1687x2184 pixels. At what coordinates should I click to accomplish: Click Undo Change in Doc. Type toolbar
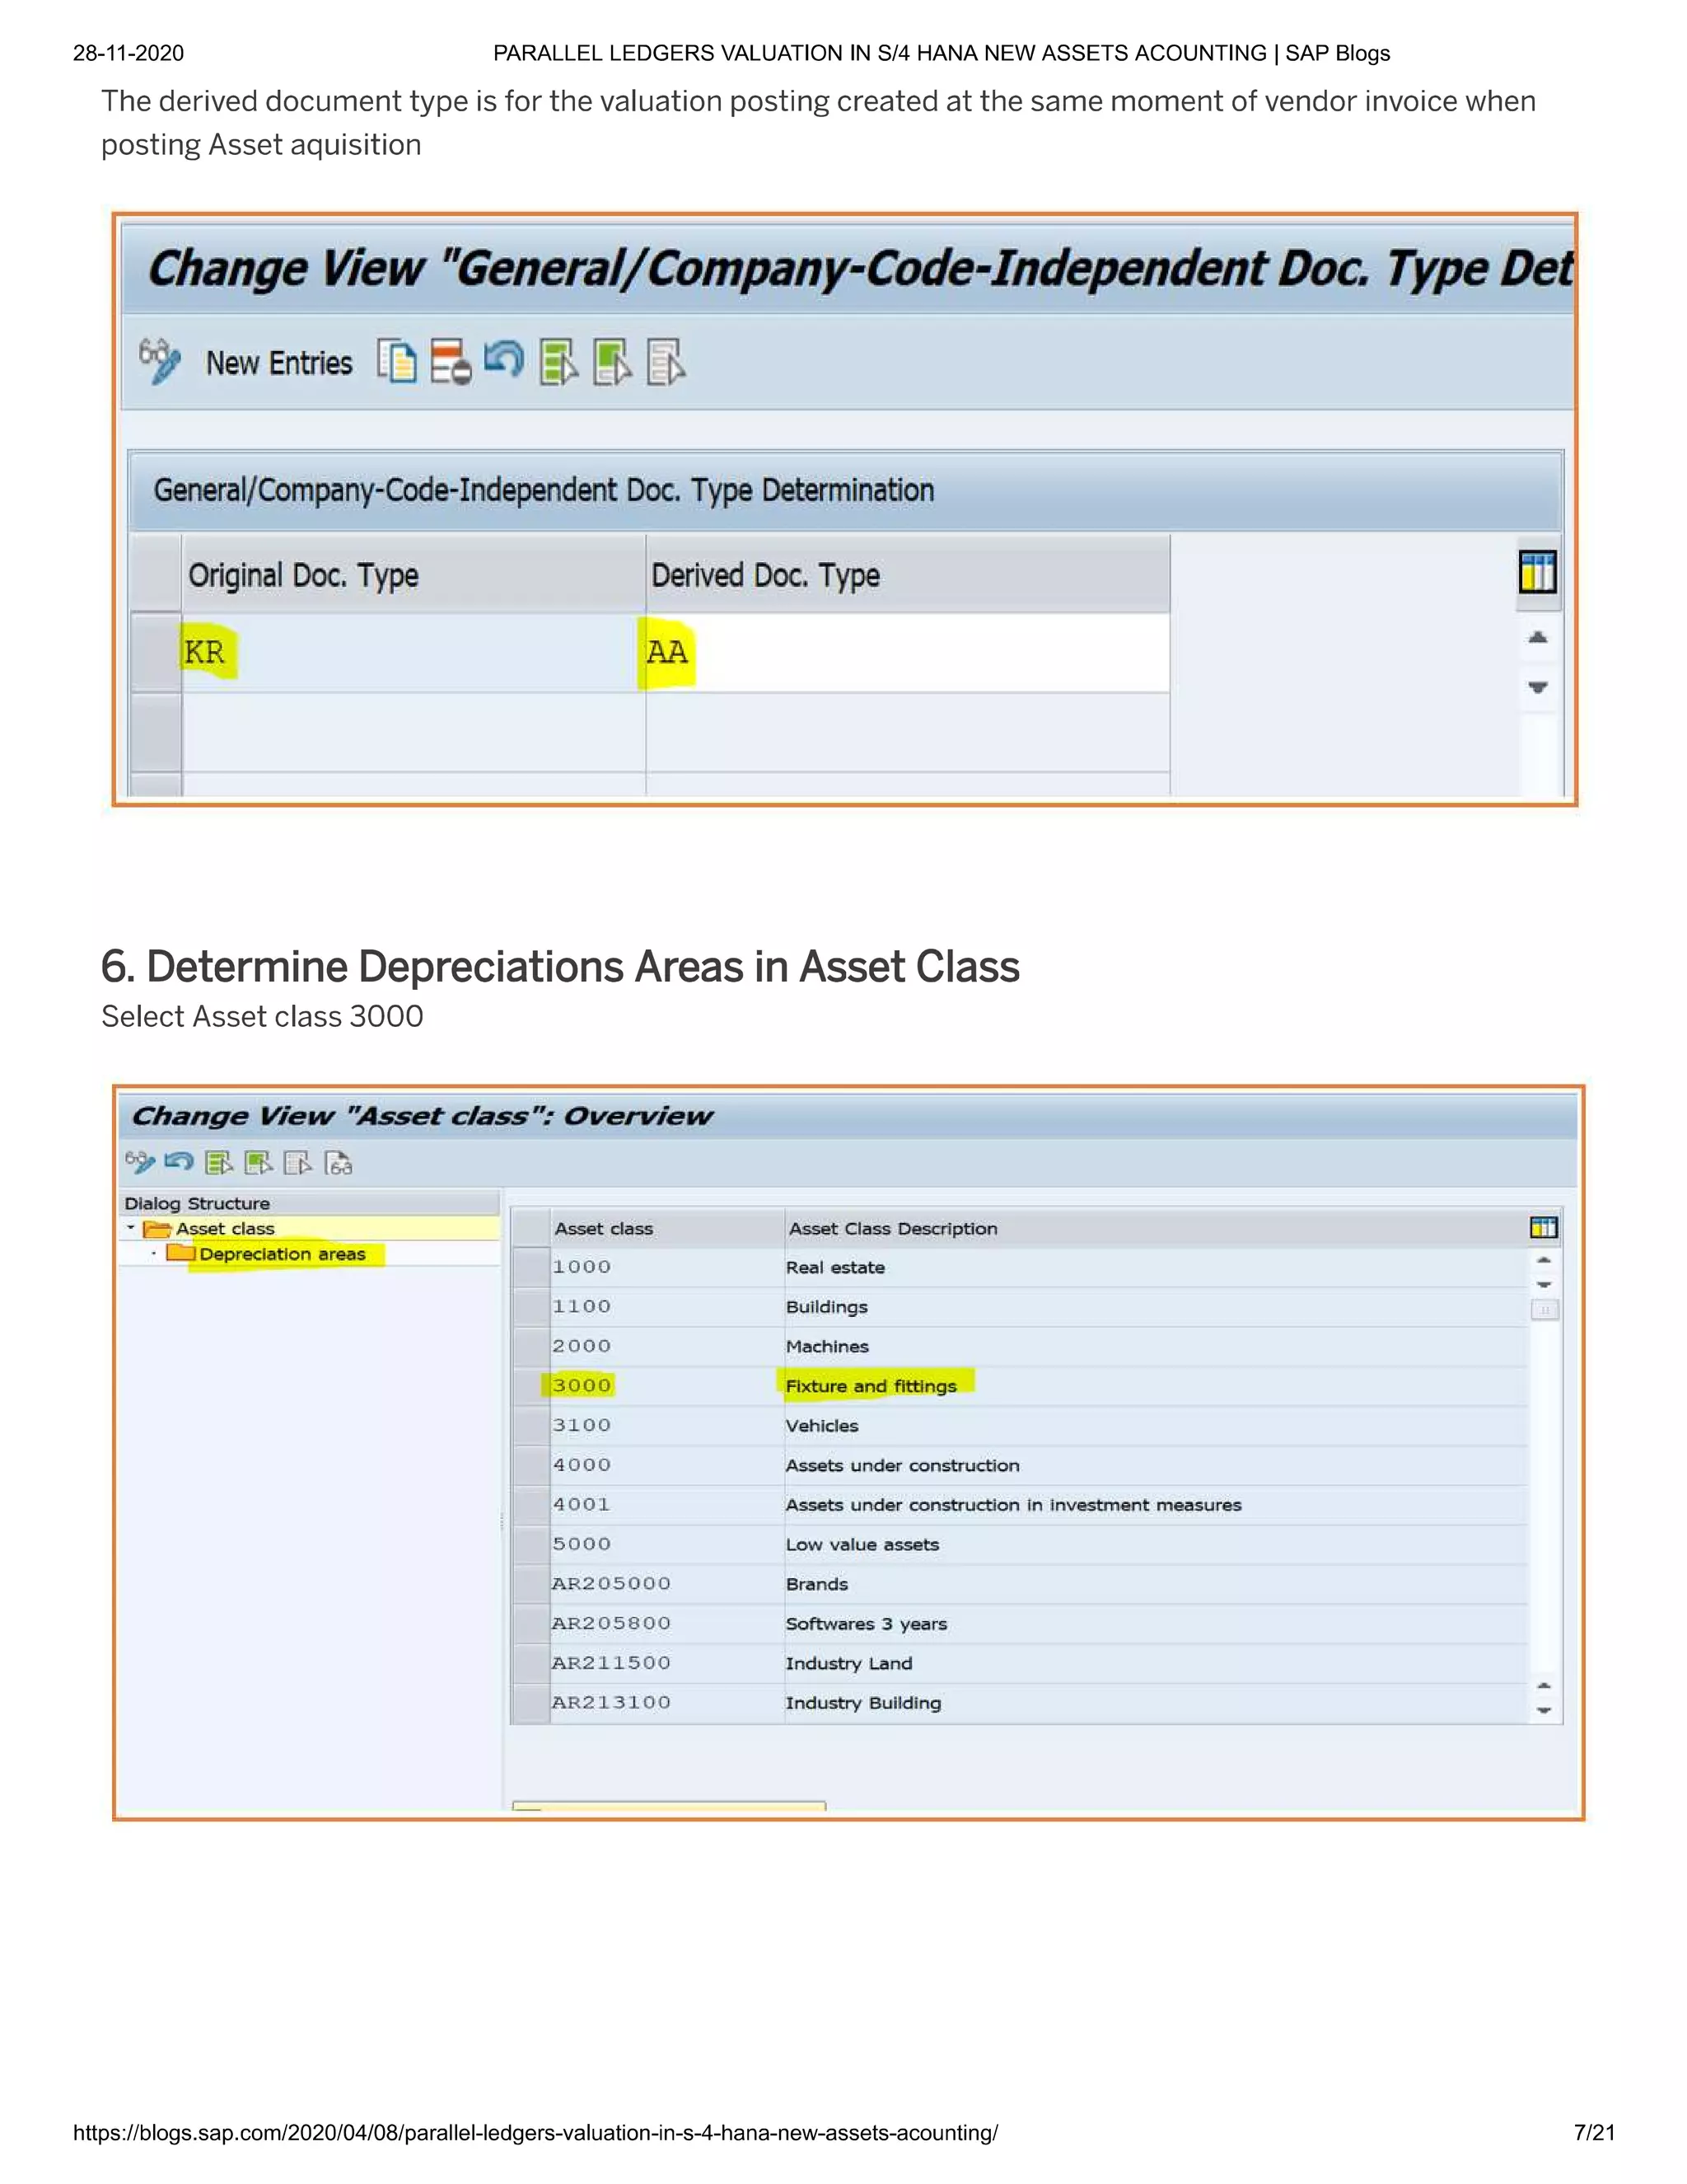pos(503,359)
